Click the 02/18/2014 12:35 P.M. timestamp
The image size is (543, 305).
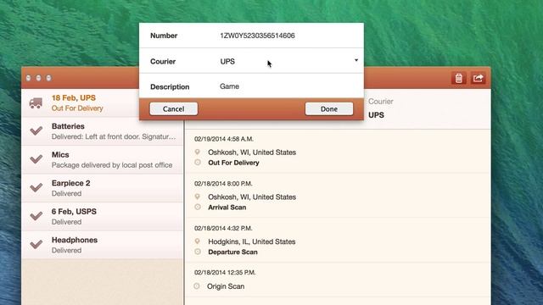225,273
